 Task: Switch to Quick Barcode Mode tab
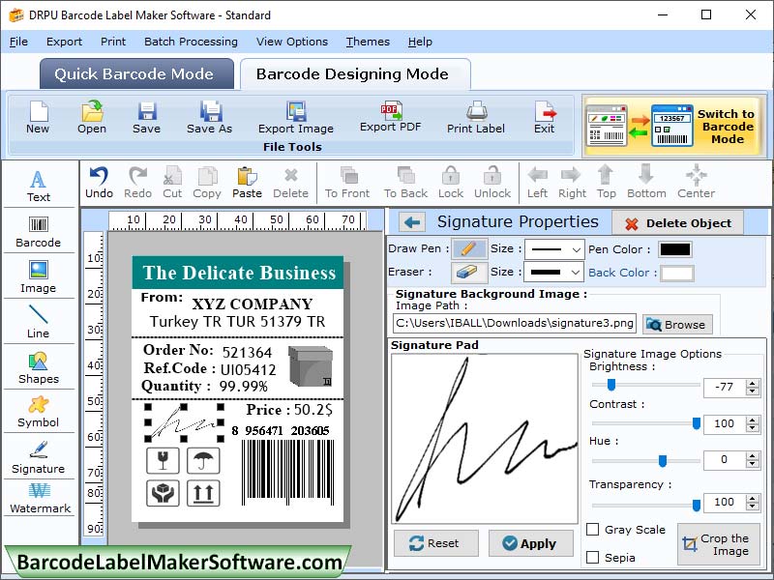click(136, 74)
